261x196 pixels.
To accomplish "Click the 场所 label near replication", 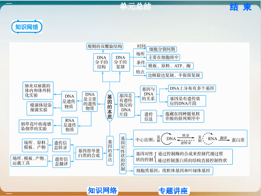I will coord(140,54).
